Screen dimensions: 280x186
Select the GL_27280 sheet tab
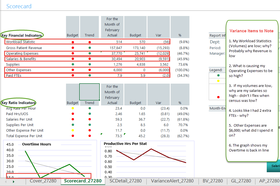tap(241, 181)
